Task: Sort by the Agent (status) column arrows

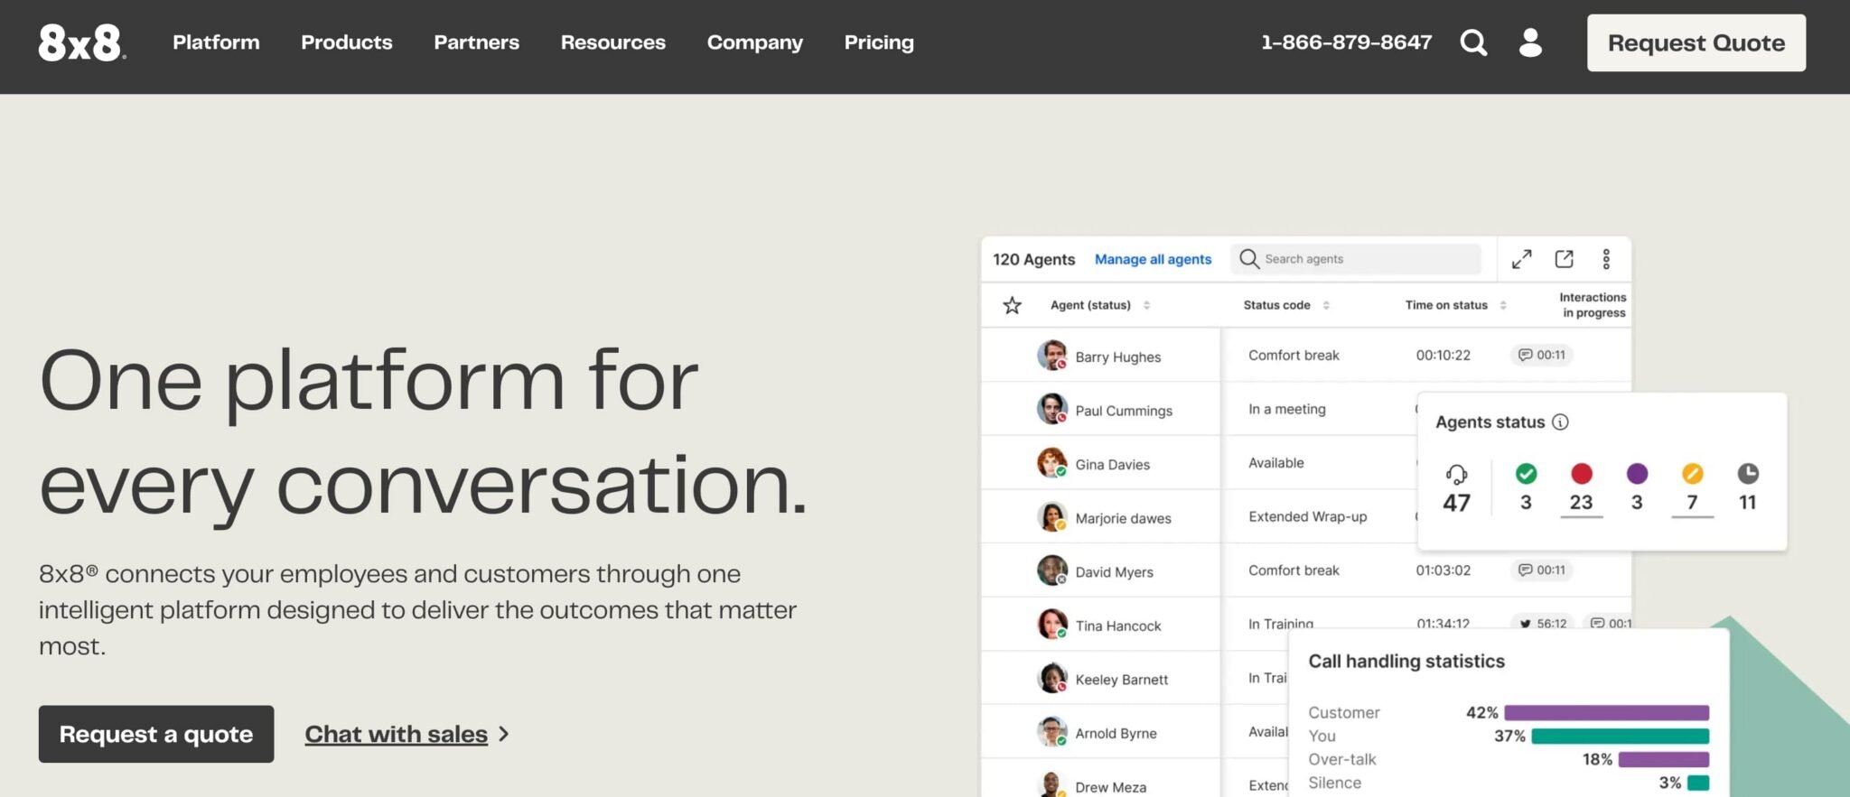Action: (x=1146, y=305)
